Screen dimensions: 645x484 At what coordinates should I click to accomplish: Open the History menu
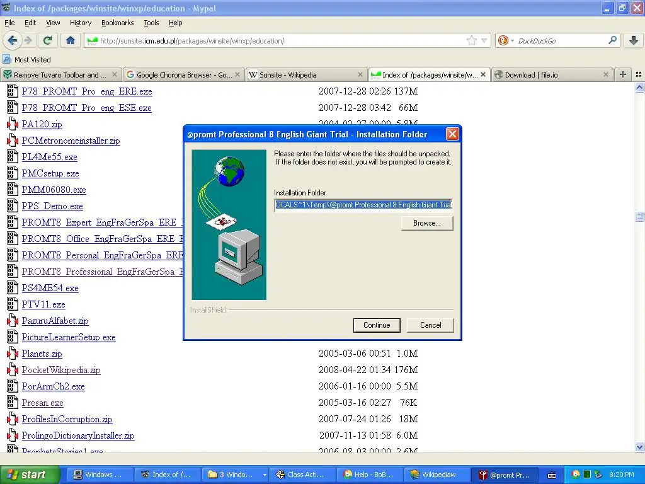pyautogui.click(x=81, y=23)
